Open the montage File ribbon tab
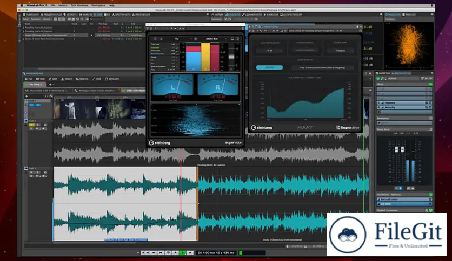Image resolution: width=452 pixels, height=261 pixels. (29, 79)
